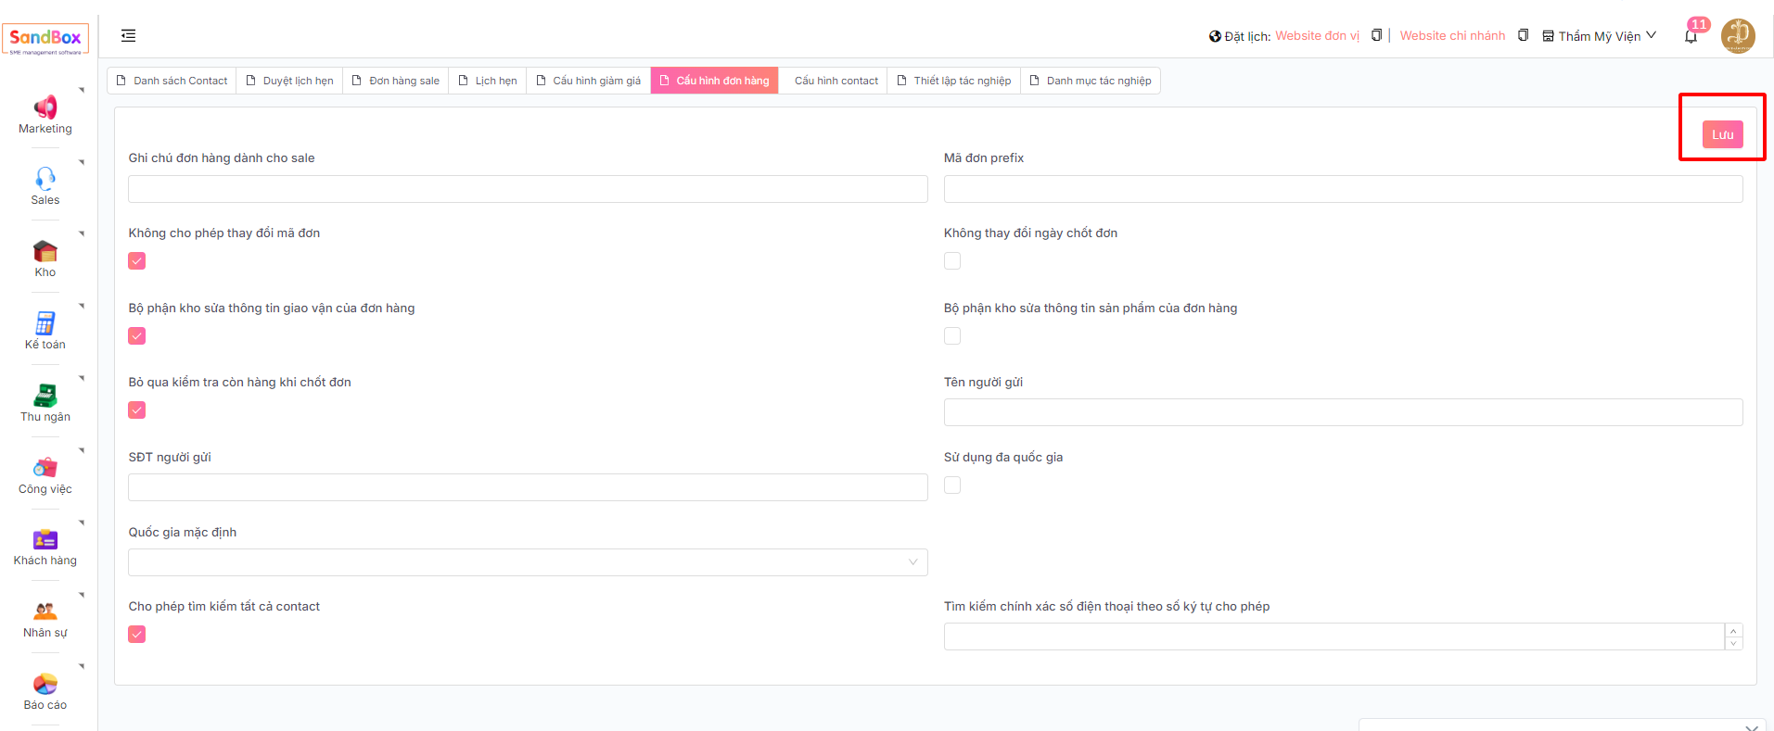Image resolution: width=1774 pixels, height=731 pixels.
Task: Enable Sử dụng đa quốc gia checkbox
Action: point(952,485)
